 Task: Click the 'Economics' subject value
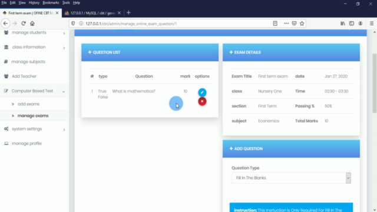pos(269,121)
